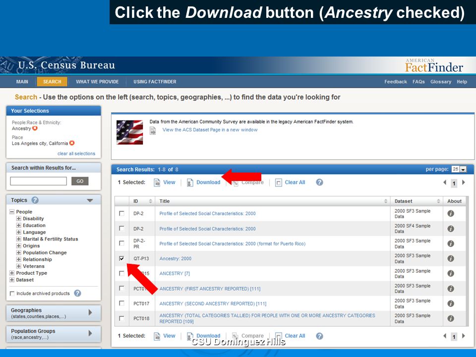Open About info for DP-2-PR row

click(451, 243)
